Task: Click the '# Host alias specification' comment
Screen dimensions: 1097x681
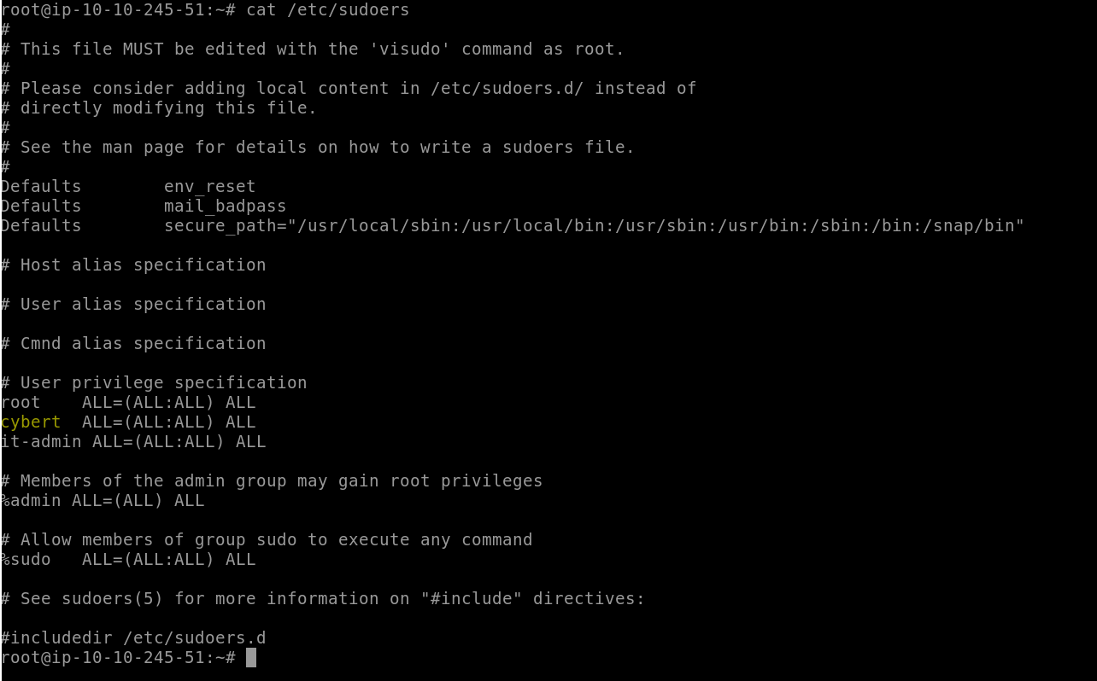Action: point(133,265)
